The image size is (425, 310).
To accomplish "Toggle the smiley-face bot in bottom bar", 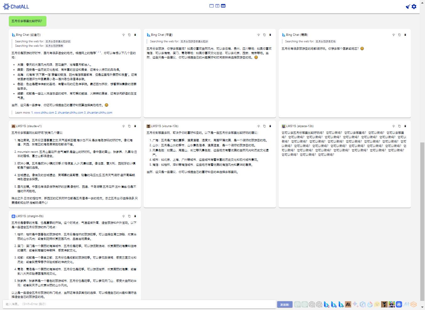I will tap(377, 304).
